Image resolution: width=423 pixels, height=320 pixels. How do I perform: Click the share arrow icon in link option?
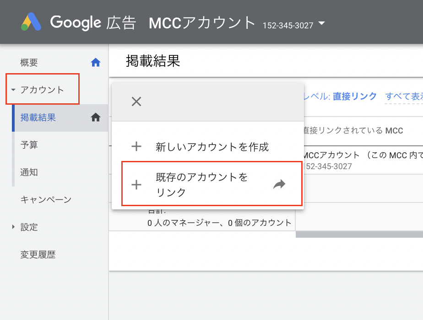pos(279,184)
